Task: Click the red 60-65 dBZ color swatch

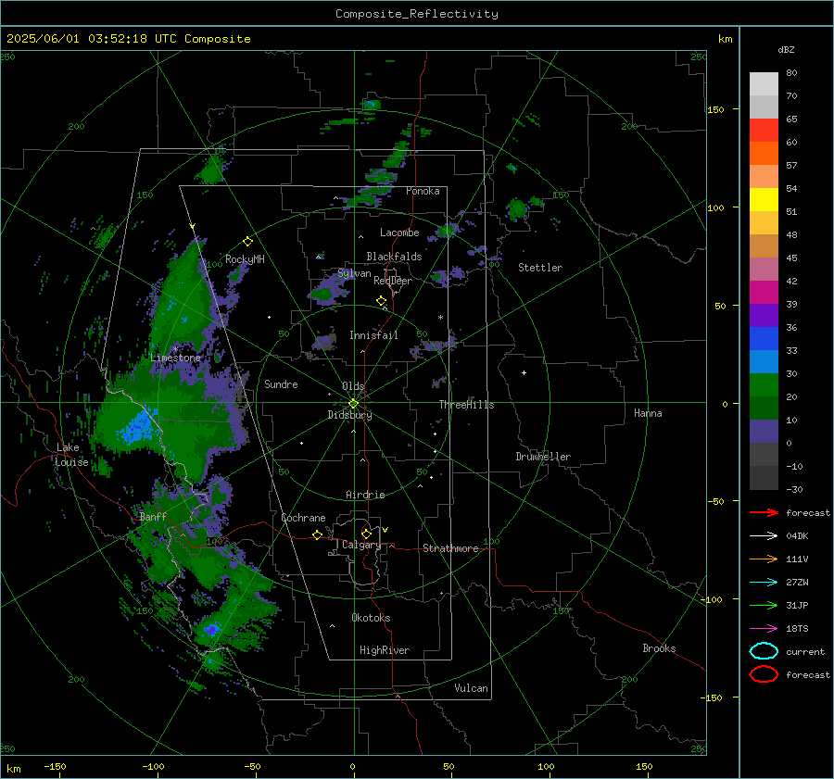Action: [764, 131]
